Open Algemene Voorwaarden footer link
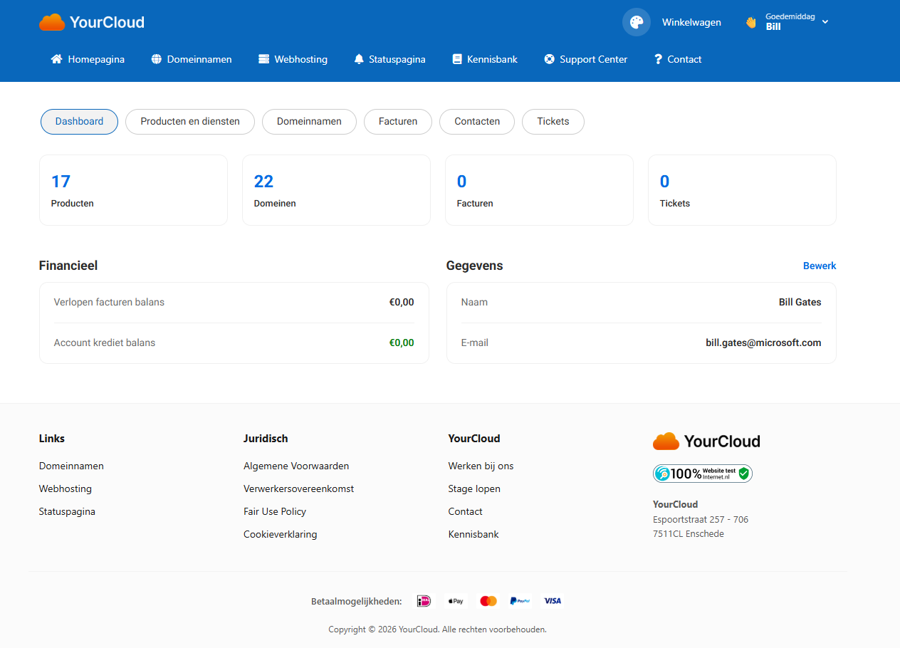This screenshot has width=900, height=648. [x=296, y=466]
